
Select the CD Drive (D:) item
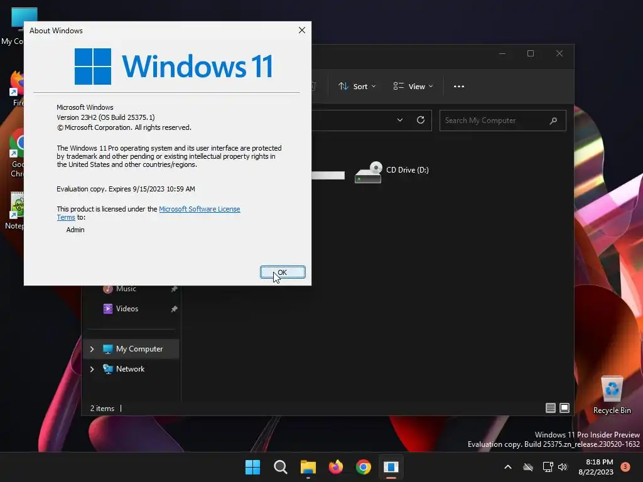click(x=392, y=172)
